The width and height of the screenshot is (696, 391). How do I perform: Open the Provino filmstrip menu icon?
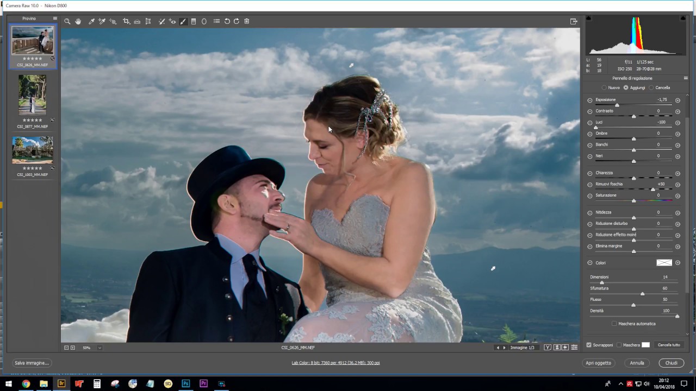coord(54,18)
